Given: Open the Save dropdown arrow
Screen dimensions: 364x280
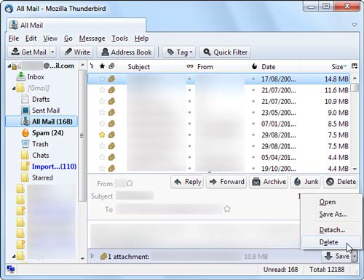Looking at the screenshot, I should click(355, 256).
